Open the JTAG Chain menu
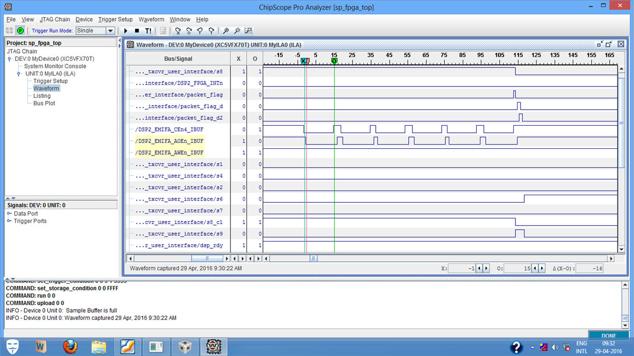This screenshot has height=356, width=634. pos(55,20)
